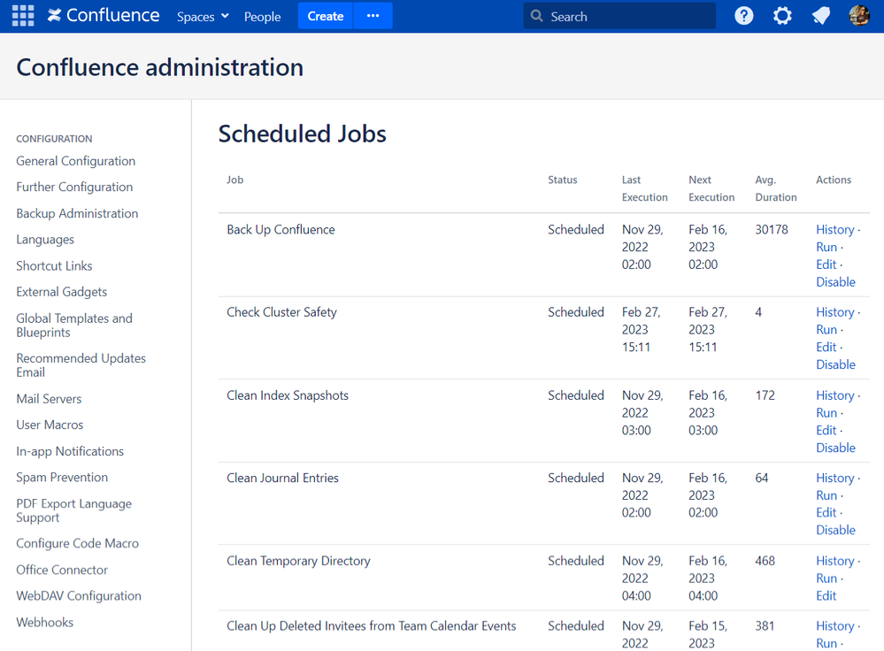Open General Configuration

pyautogui.click(x=75, y=161)
